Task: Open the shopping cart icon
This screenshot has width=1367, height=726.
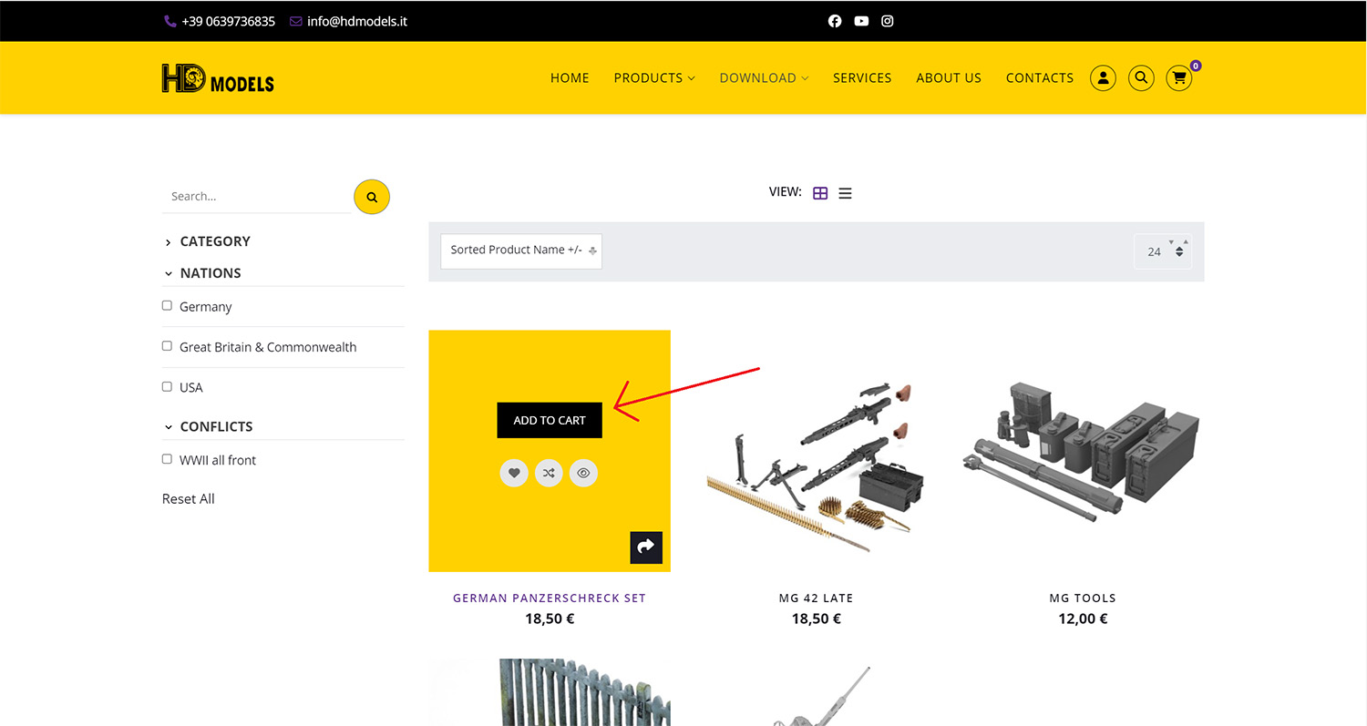Action: [1179, 78]
